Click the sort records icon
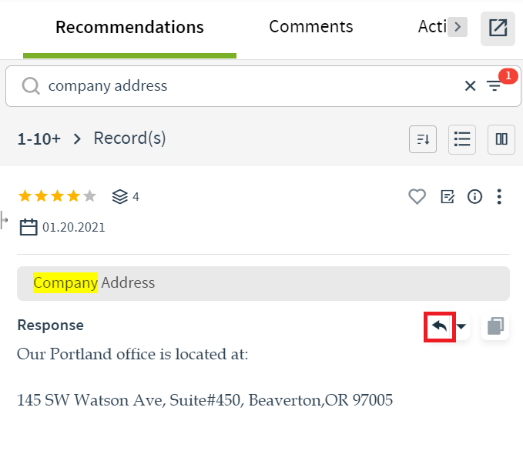Screen dimensions: 523x454 pyautogui.click(x=423, y=139)
